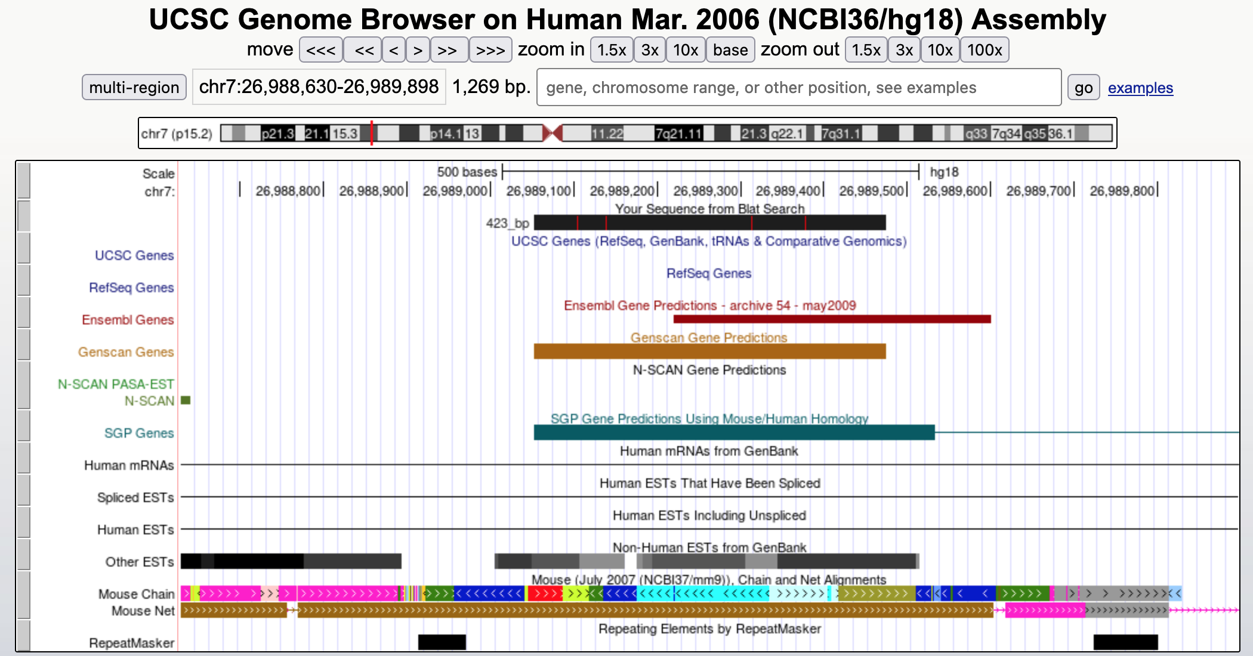This screenshot has height=656, width=1253.
Task: Open Spliced ESTs track label
Action: click(x=135, y=497)
